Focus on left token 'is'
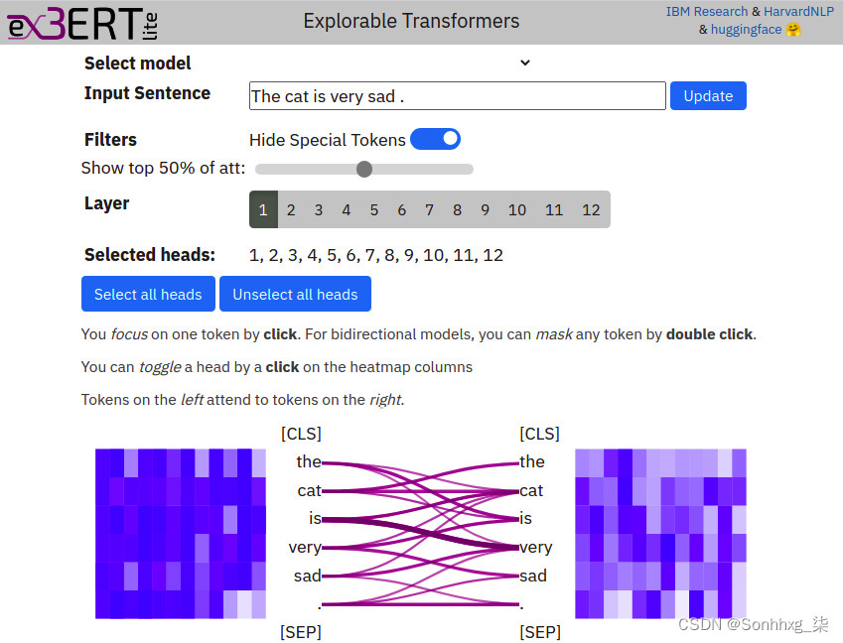This screenshot has width=843, height=643. (315, 518)
